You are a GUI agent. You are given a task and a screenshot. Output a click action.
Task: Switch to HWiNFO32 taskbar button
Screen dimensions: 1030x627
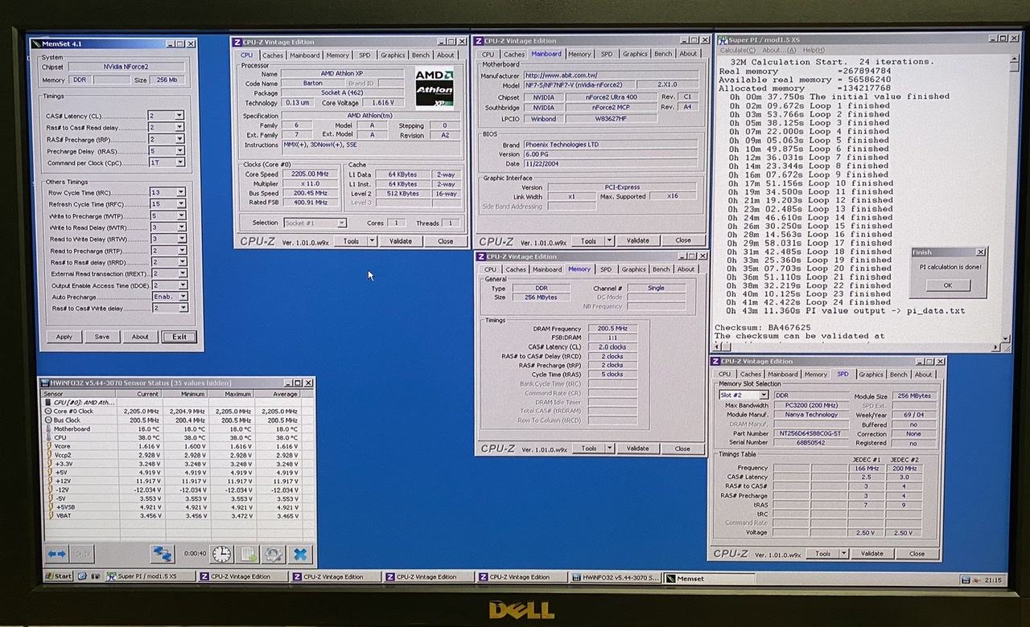615,577
